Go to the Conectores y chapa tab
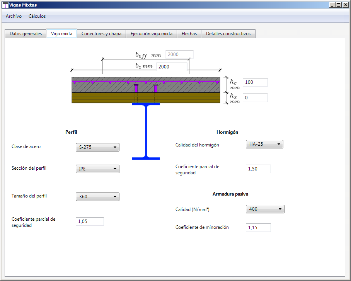 pyautogui.click(x=101, y=34)
